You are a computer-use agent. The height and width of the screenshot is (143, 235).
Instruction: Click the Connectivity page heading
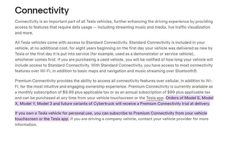(x=42, y=10)
